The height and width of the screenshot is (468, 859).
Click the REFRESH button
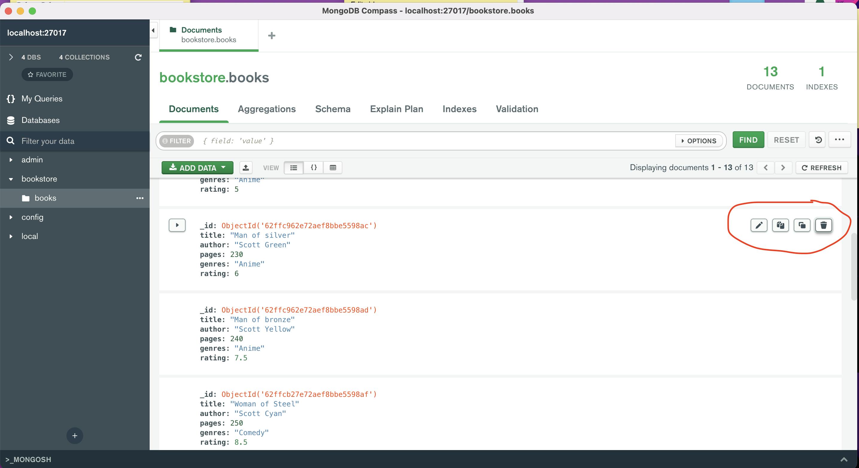(822, 167)
